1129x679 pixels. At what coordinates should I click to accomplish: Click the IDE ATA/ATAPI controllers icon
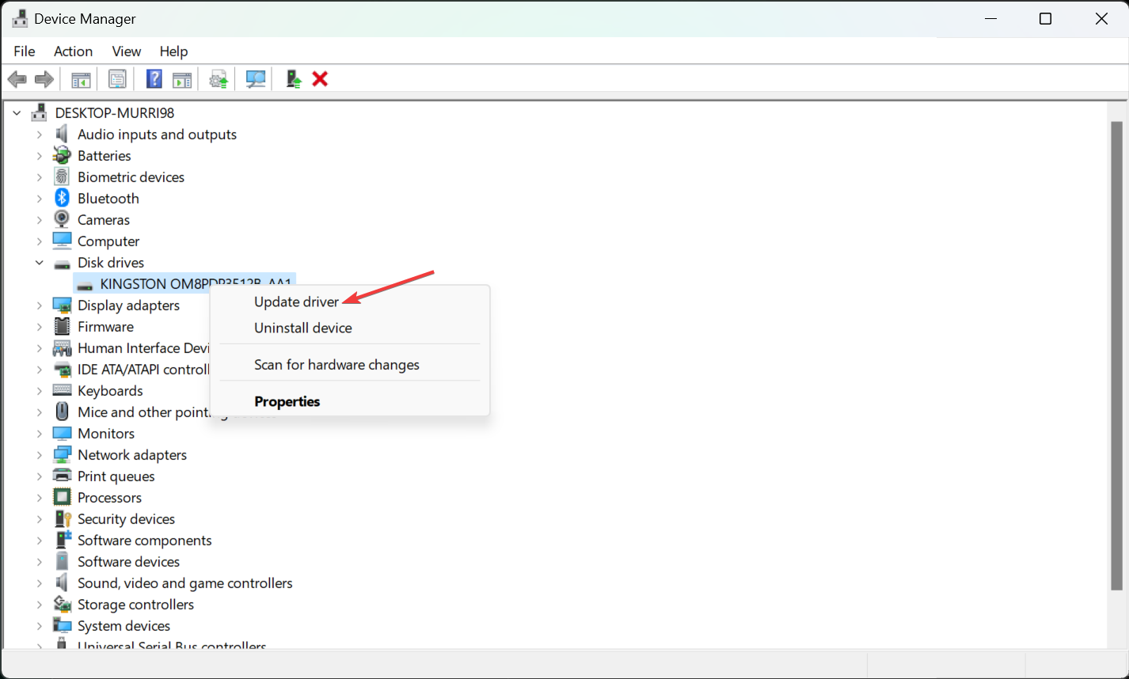click(x=62, y=369)
